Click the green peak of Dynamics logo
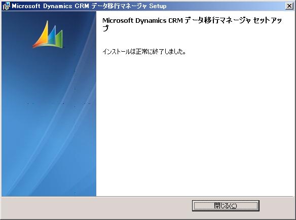This screenshot has height=220, width=296. pyautogui.click(x=59, y=38)
